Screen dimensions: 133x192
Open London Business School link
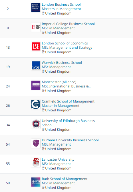(x=61, y=5)
